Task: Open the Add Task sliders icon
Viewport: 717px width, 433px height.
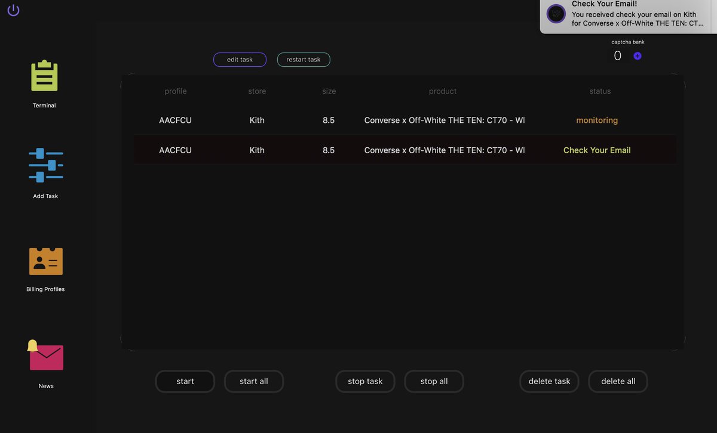Action: click(x=46, y=165)
